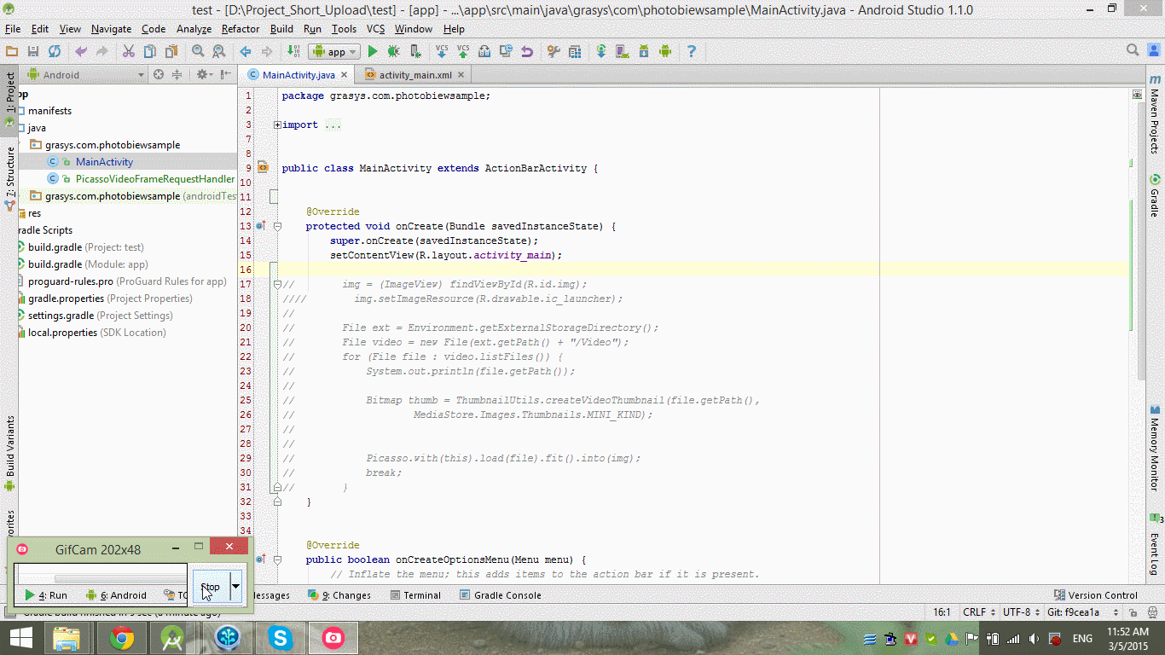Debug the app using the bug icon
The width and height of the screenshot is (1165, 655).
point(392,51)
